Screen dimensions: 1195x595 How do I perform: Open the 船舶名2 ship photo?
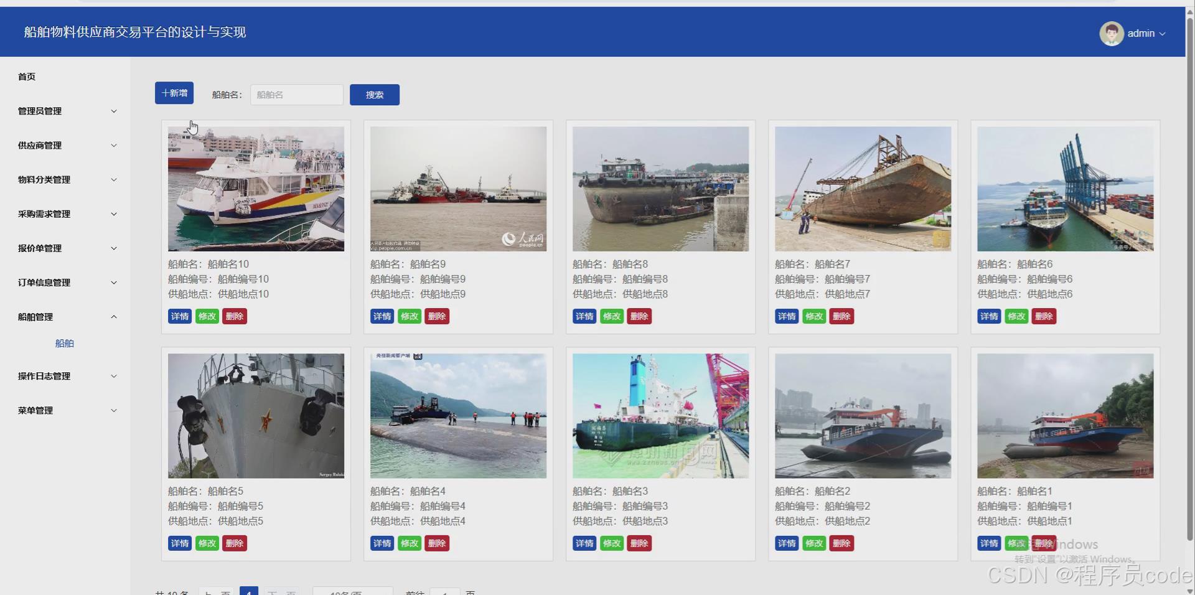[x=863, y=416]
